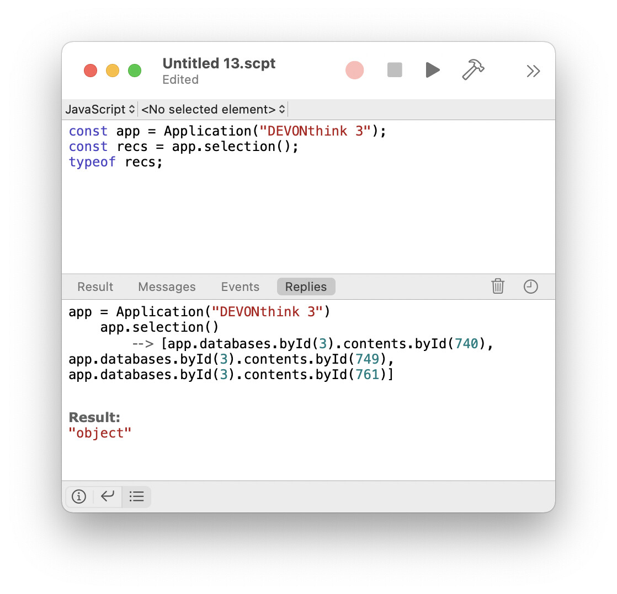617x594 pixels.
Task: Switch to the Events tab
Action: pyautogui.click(x=240, y=287)
